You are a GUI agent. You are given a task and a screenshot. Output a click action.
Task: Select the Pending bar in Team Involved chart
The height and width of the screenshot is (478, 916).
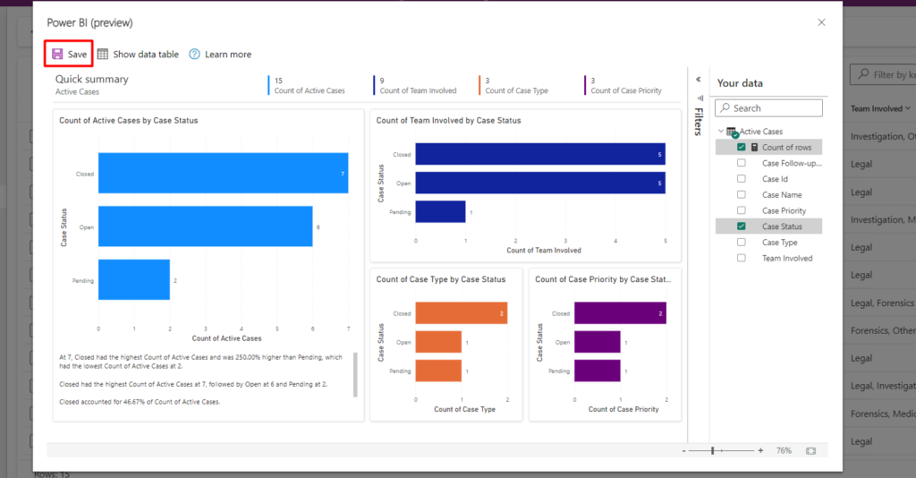pyautogui.click(x=440, y=211)
